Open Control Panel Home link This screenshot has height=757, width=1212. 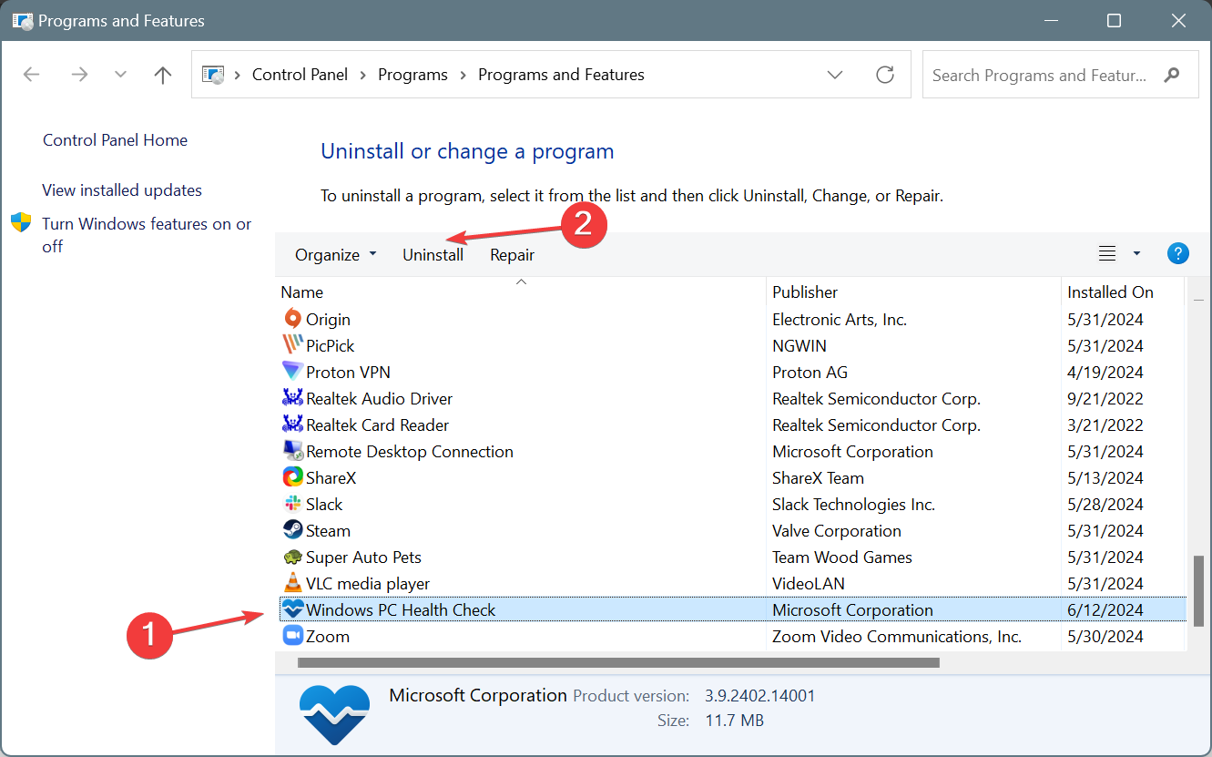115,140
